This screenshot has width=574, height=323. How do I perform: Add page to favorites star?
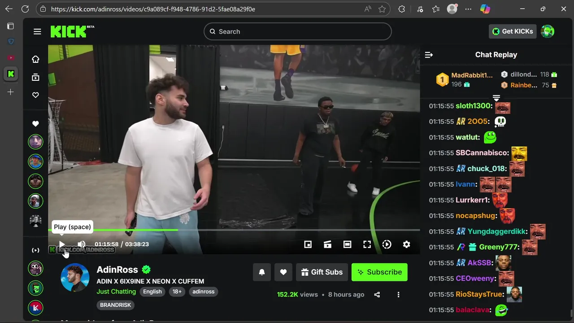[382, 9]
